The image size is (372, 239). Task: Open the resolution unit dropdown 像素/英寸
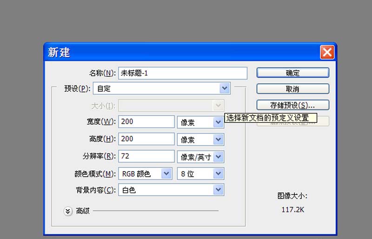click(x=200, y=157)
